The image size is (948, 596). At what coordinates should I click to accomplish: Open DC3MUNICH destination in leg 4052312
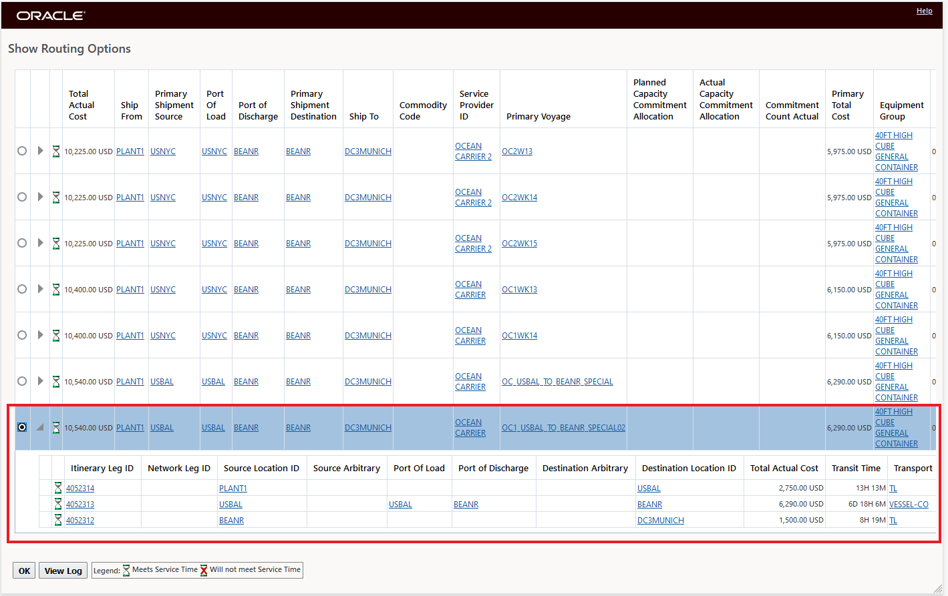(661, 521)
